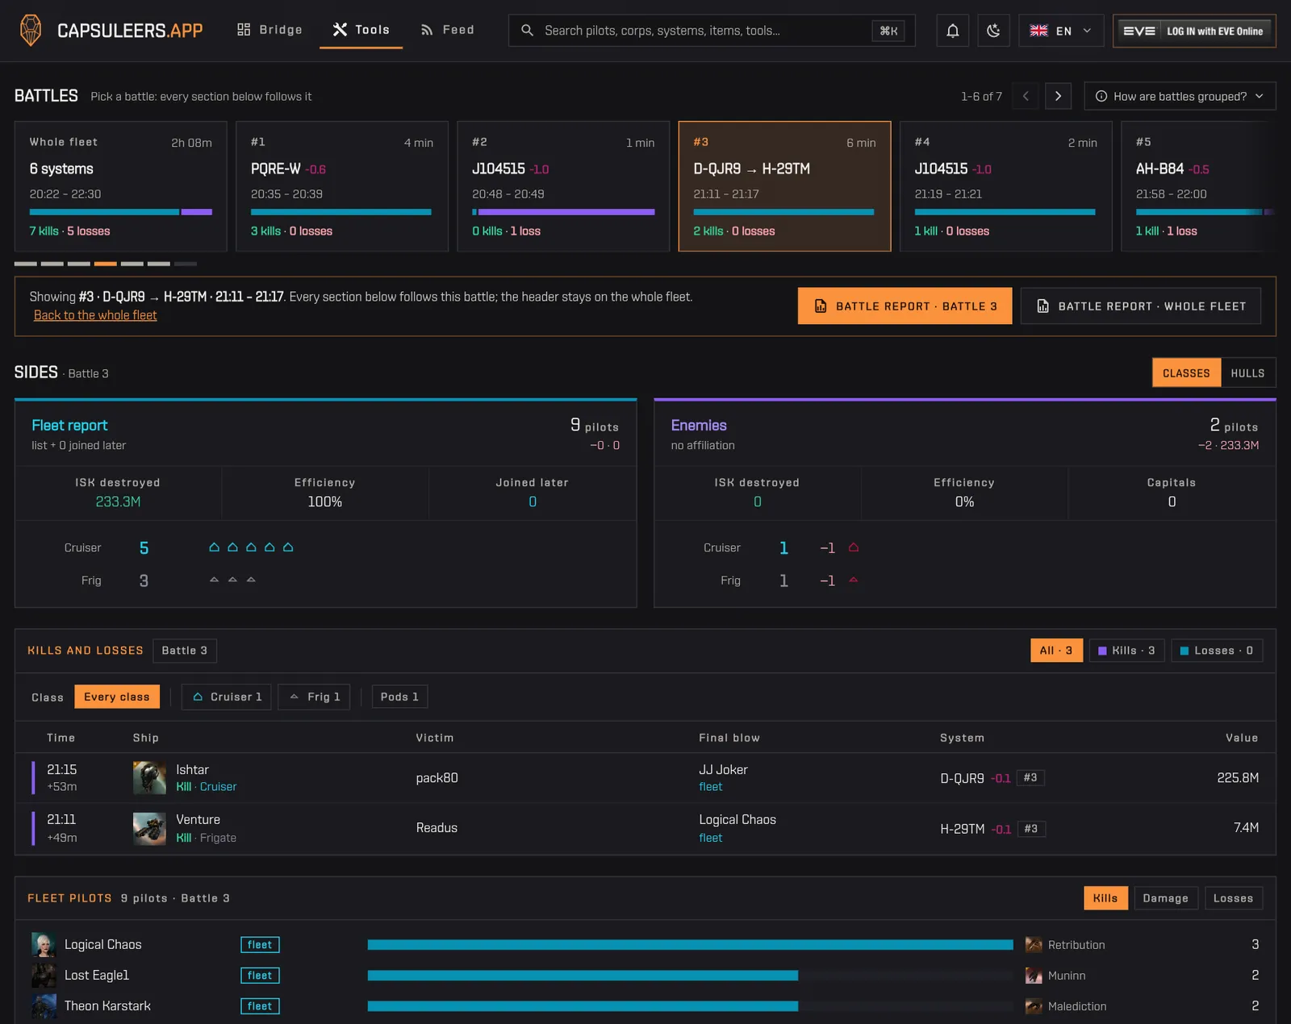This screenshot has width=1291, height=1024.
Task: Click the orange battle pager segment
Action: click(x=105, y=264)
